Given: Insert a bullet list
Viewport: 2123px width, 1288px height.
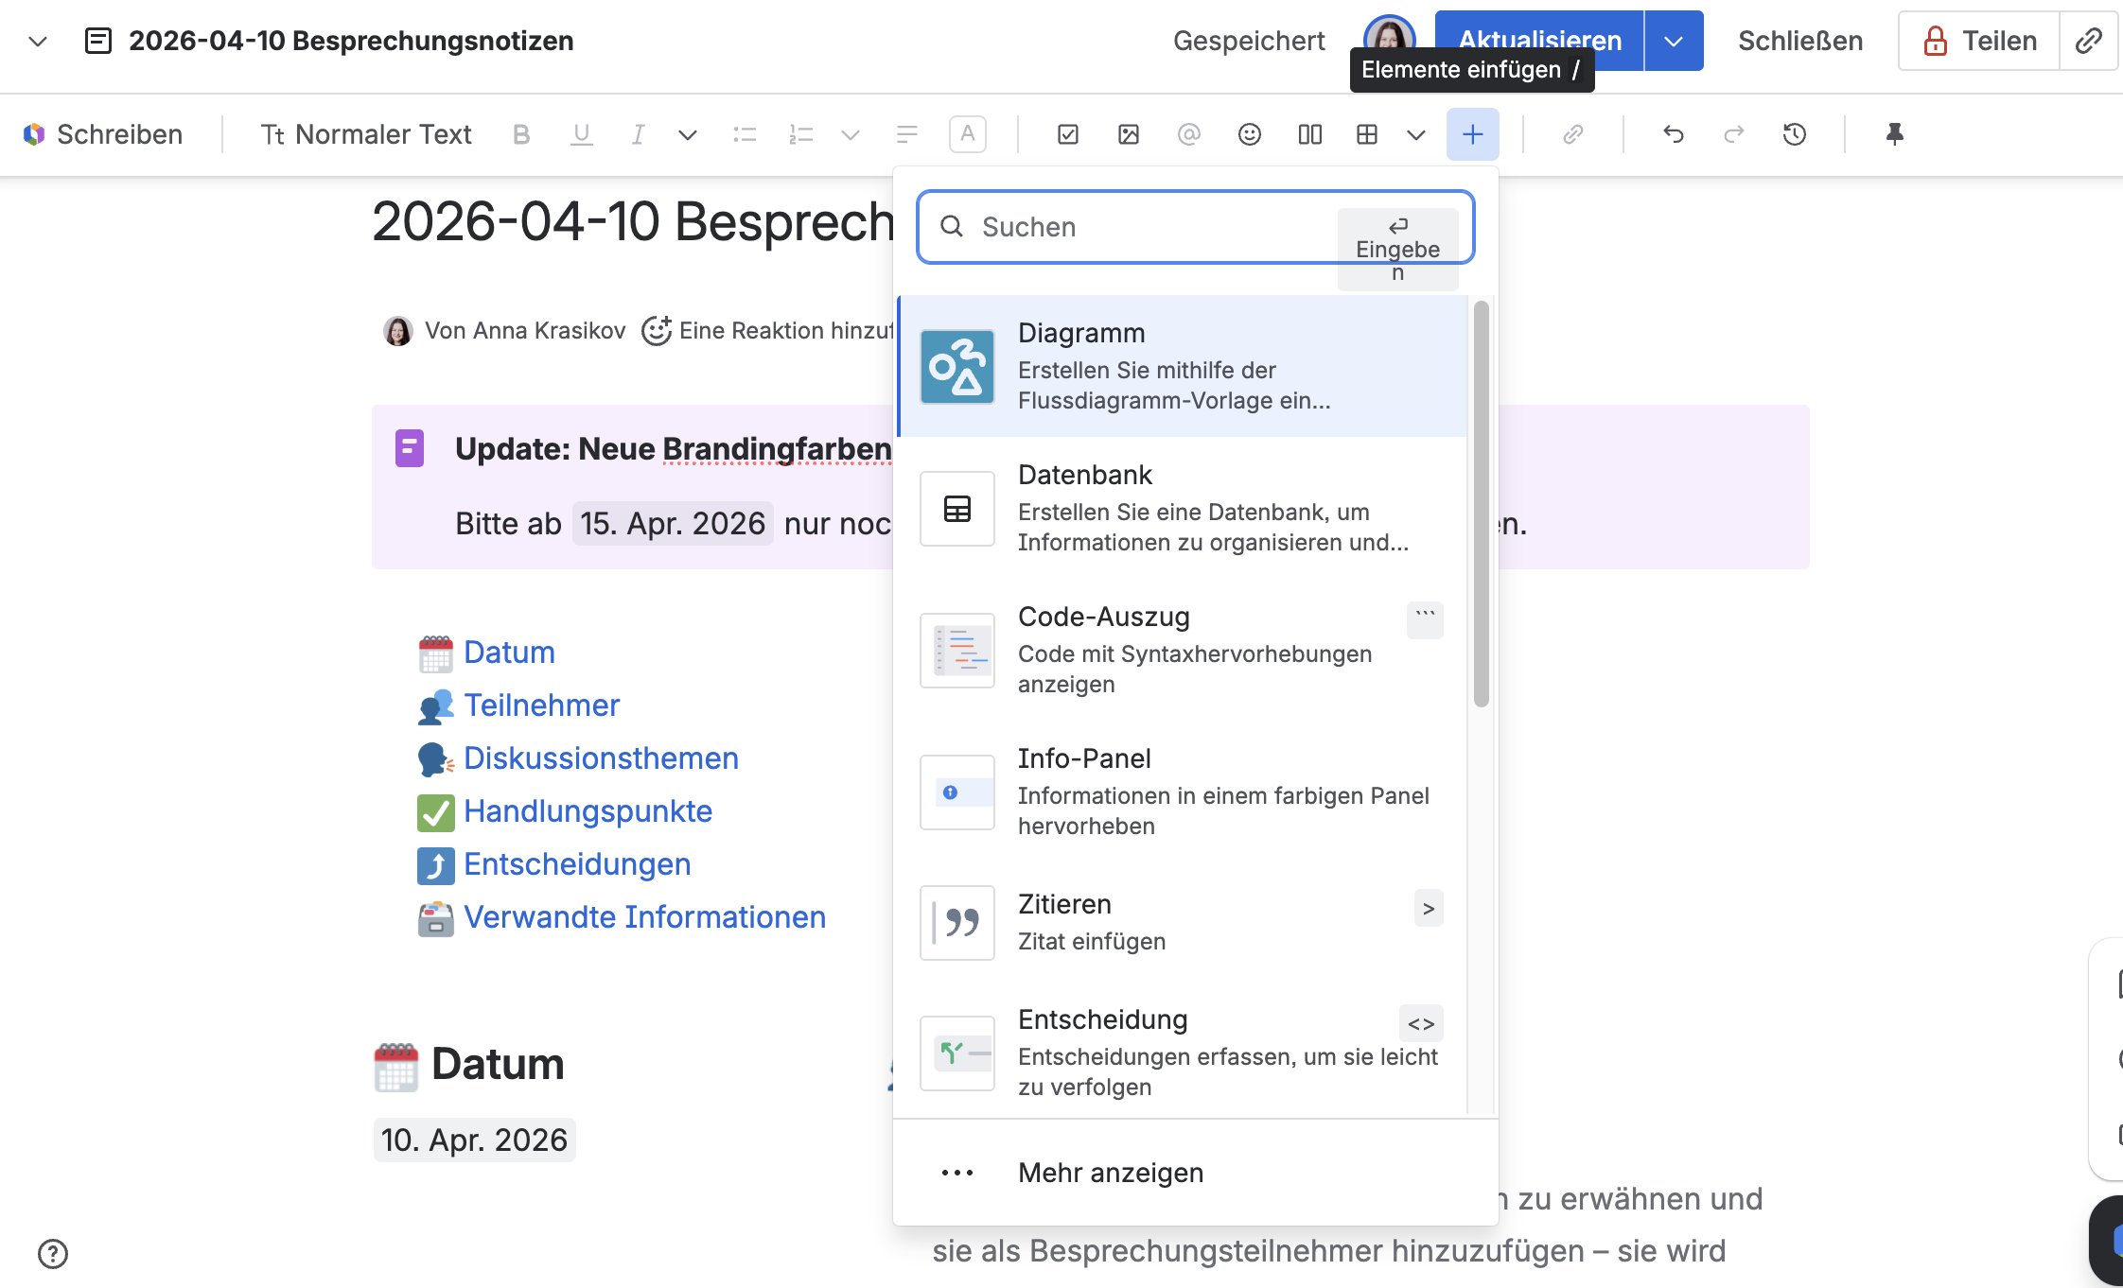Looking at the screenshot, I should 745,134.
